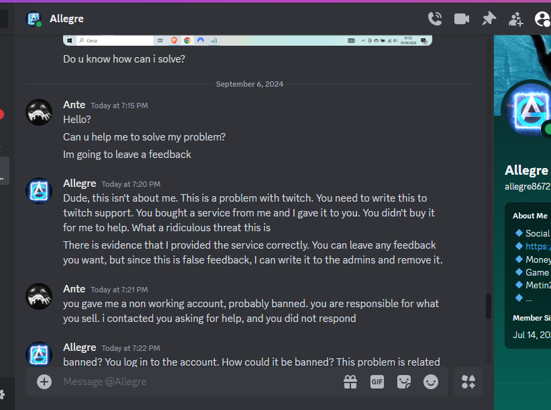Open the sticker picker

point(404,382)
